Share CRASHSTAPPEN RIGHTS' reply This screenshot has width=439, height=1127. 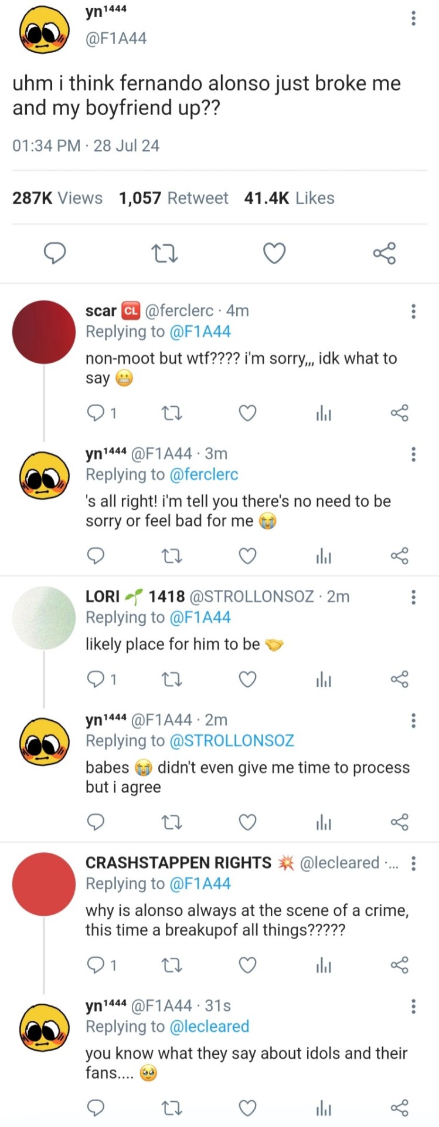tap(399, 965)
